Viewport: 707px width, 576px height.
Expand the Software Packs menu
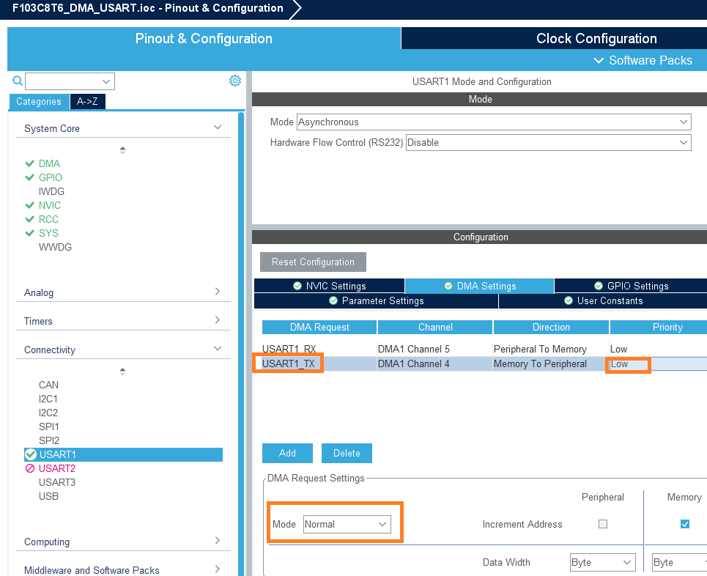[x=643, y=60]
